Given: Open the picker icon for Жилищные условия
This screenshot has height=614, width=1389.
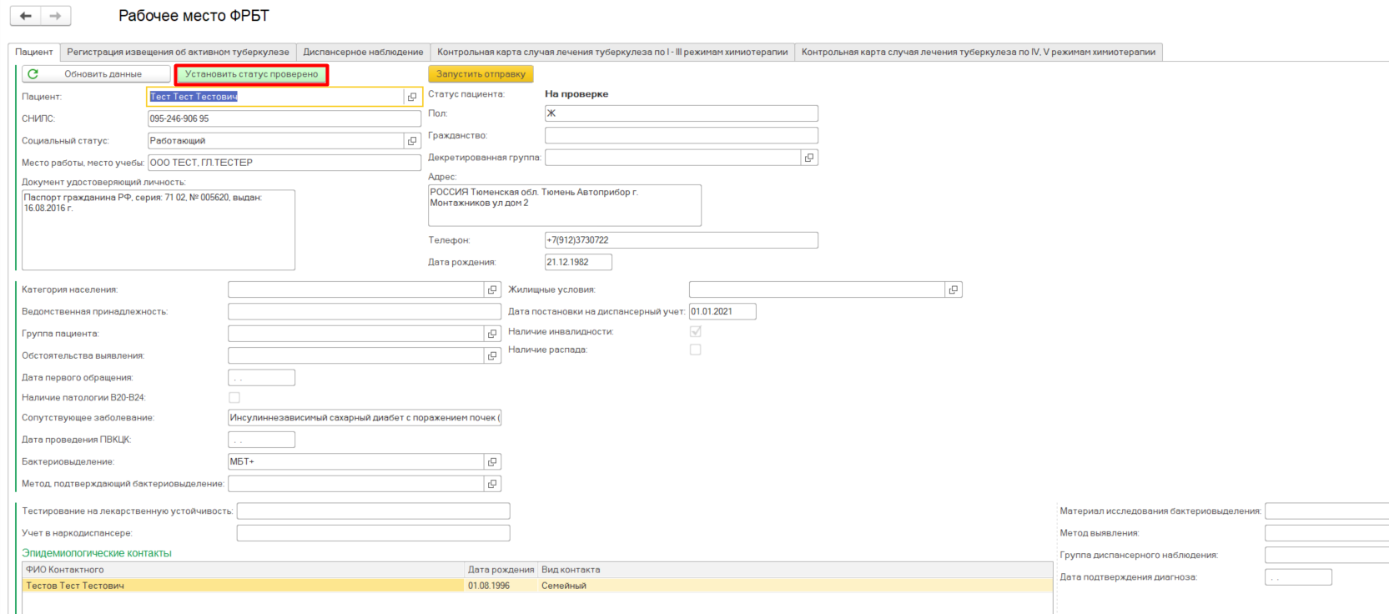Looking at the screenshot, I should (953, 289).
